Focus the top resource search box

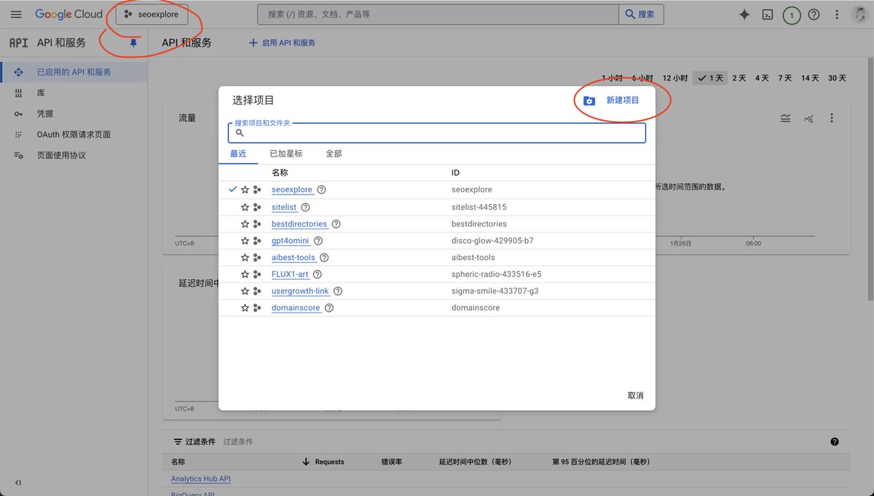point(438,15)
